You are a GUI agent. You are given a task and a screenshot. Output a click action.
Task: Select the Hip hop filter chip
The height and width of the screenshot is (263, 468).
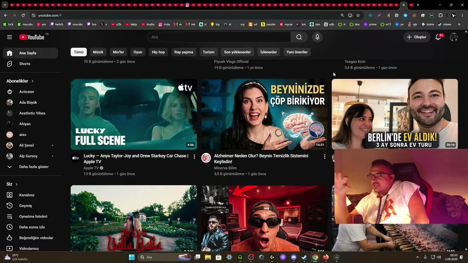tap(158, 52)
